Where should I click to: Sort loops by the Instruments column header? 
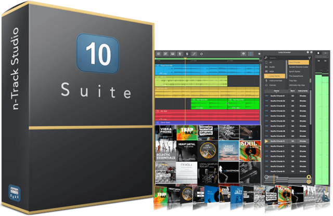(303, 91)
